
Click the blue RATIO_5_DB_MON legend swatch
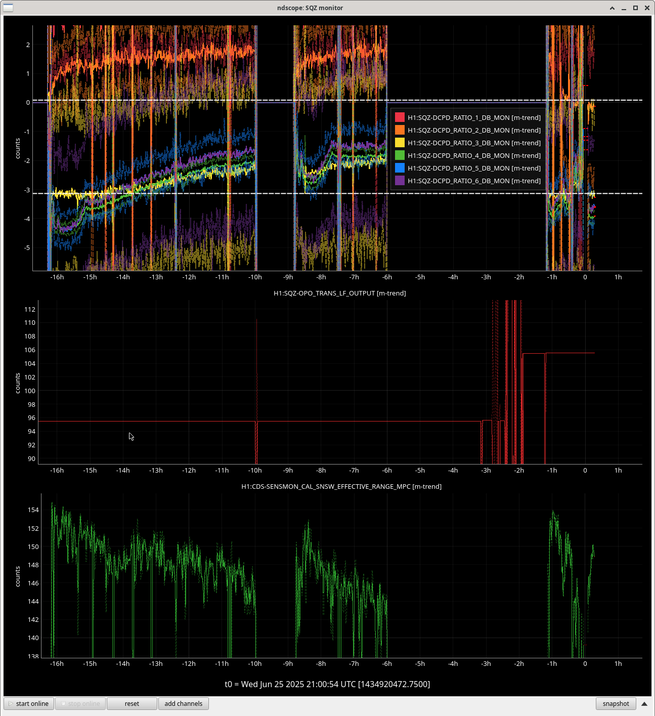(x=400, y=168)
